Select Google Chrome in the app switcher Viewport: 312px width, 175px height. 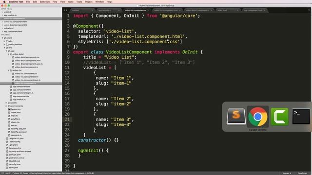coord(258,117)
